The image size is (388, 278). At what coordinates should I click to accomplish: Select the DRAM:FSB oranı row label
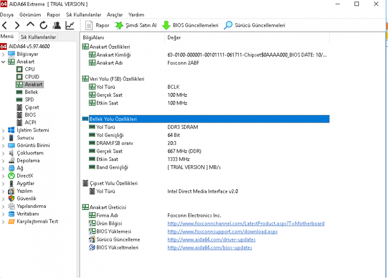click(x=115, y=143)
